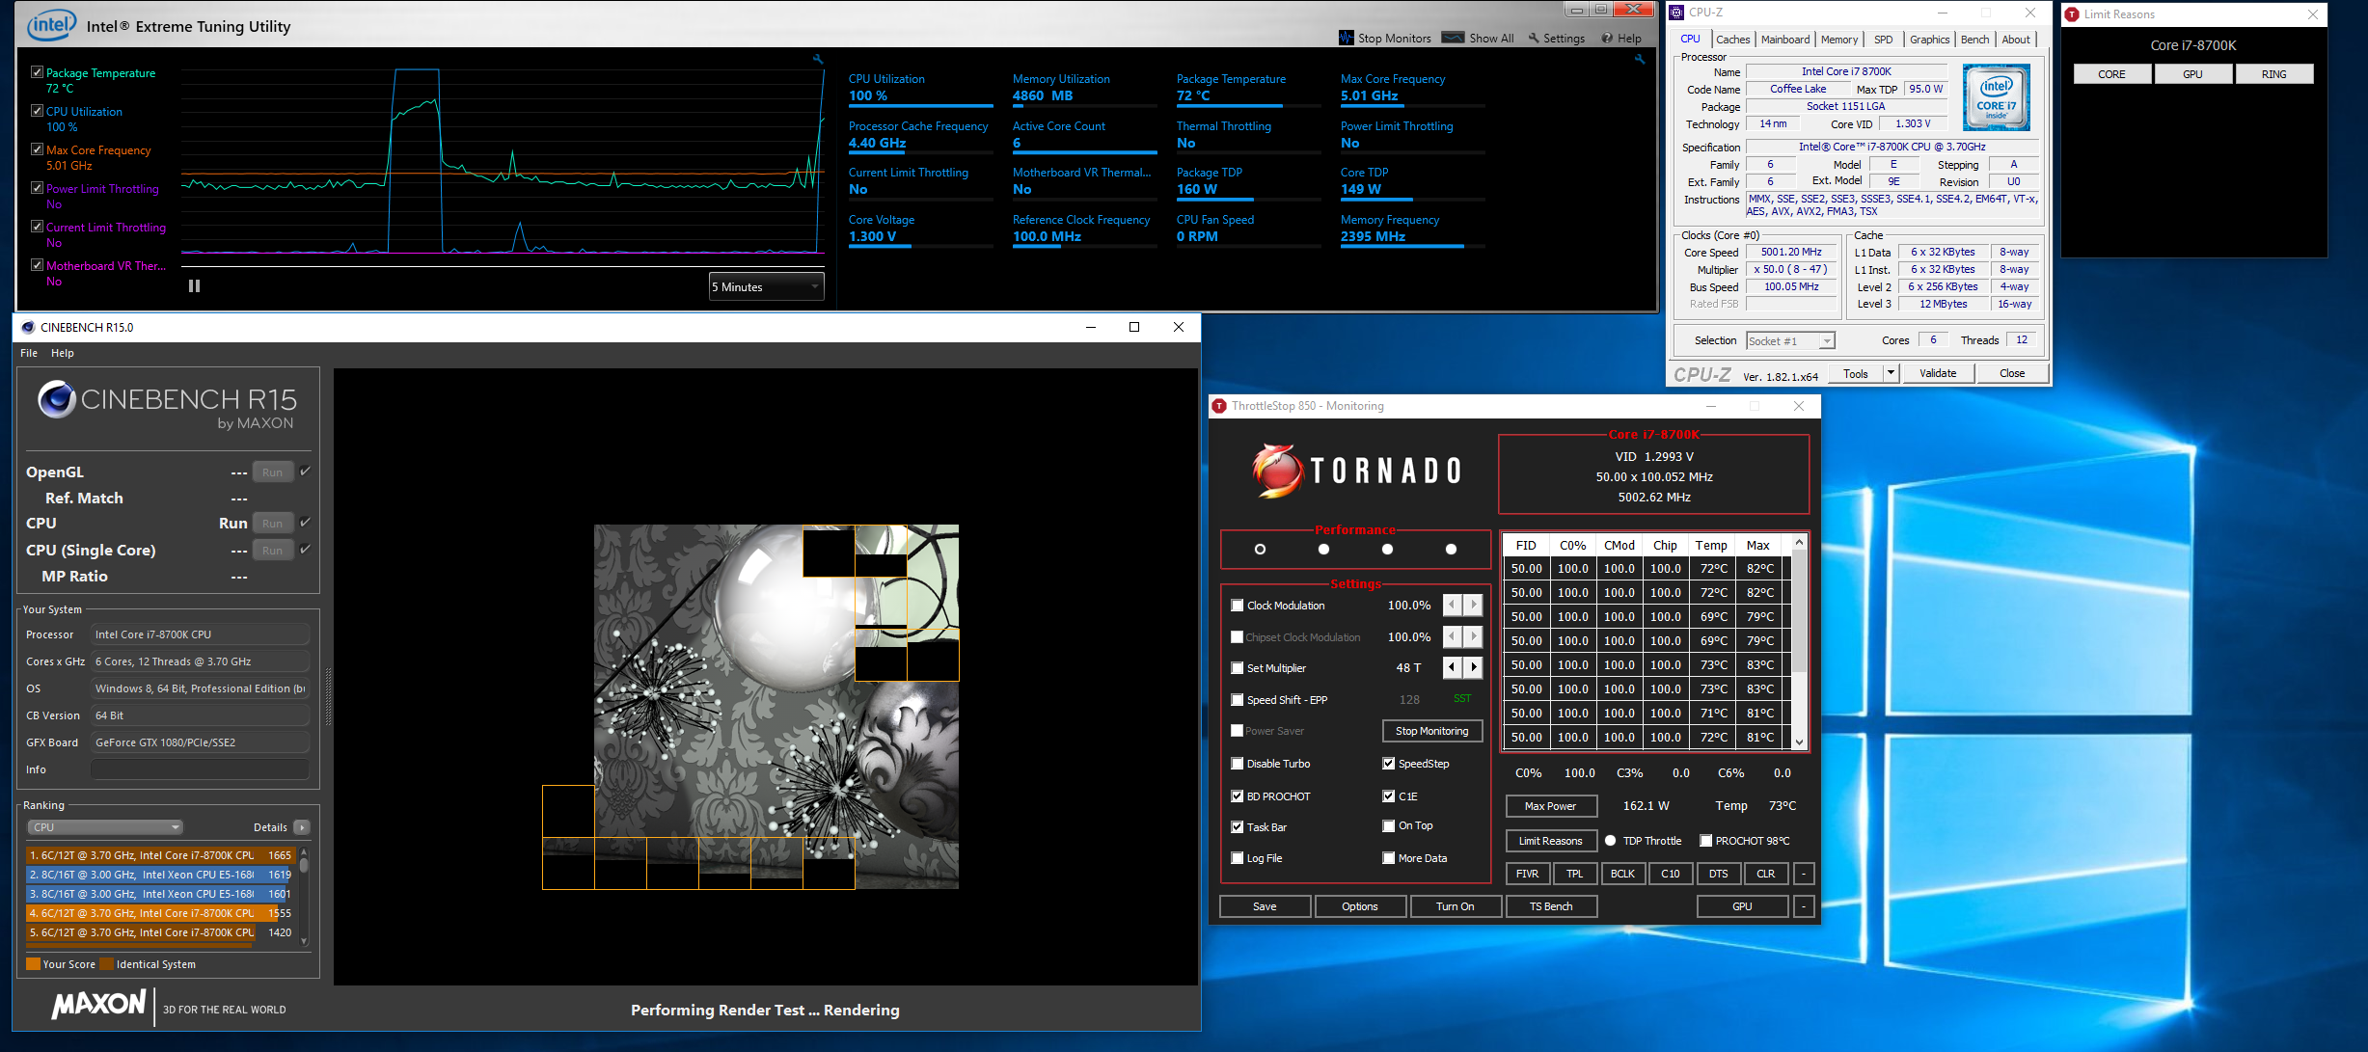Image resolution: width=2368 pixels, height=1052 pixels.
Task: Click the wrench icon above the XTU graph
Action: (818, 60)
